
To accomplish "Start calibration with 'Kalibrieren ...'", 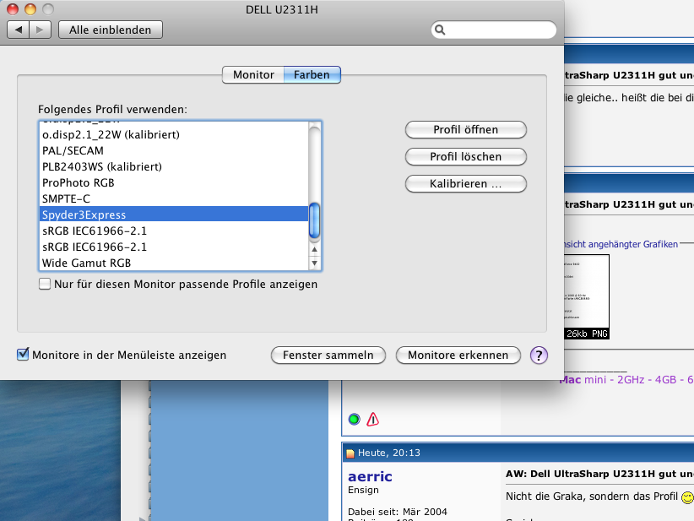I will [465, 184].
